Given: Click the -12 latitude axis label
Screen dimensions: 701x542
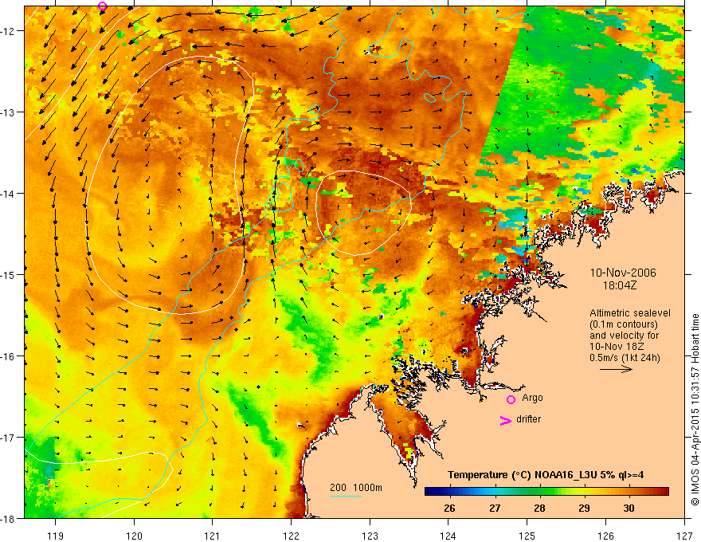Looking at the screenshot, I should 8,31.
